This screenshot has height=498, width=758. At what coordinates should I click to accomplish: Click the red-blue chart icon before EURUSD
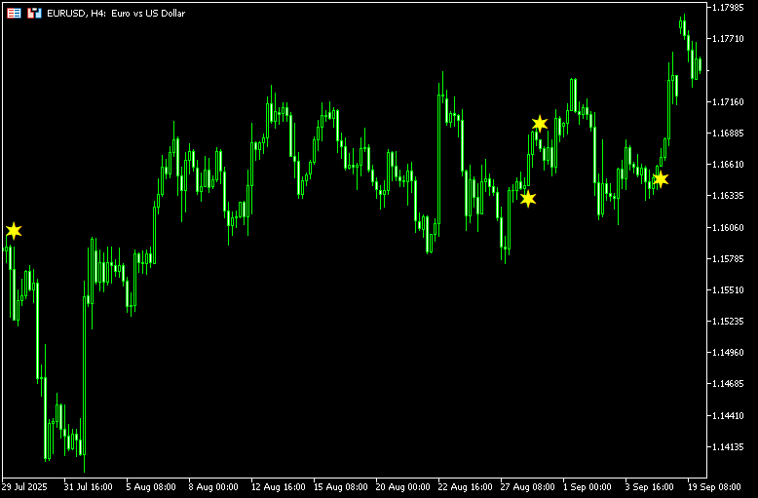click(34, 14)
